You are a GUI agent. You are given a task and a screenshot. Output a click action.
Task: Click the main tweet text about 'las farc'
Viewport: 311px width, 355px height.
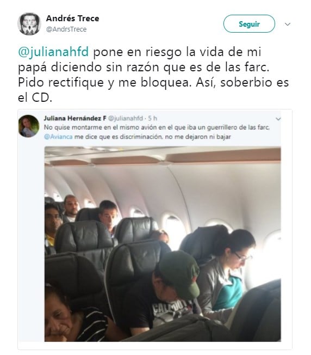click(153, 75)
